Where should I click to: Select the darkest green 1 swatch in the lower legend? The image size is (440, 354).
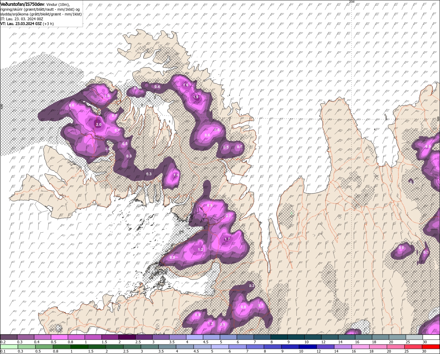tap(79, 346)
